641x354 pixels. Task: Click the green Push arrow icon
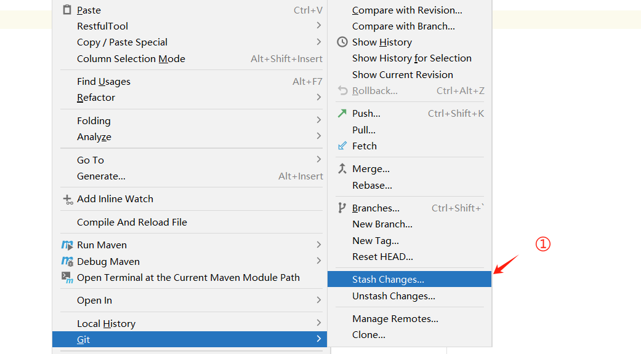tap(342, 113)
